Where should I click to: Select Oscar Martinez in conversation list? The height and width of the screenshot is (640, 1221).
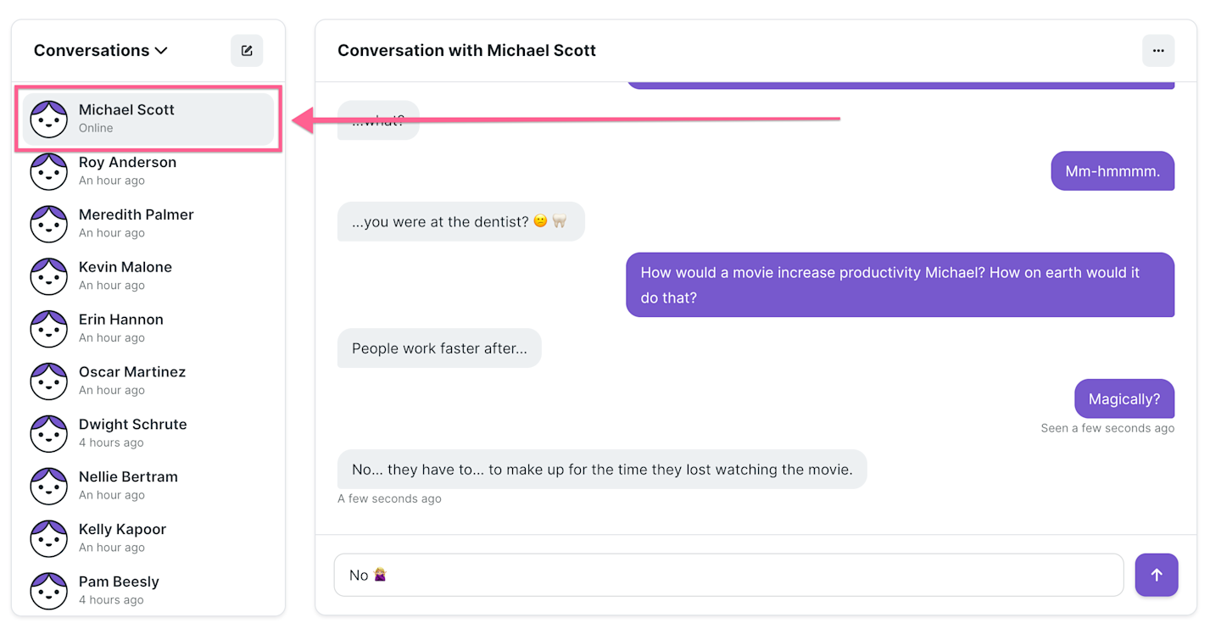click(x=132, y=381)
